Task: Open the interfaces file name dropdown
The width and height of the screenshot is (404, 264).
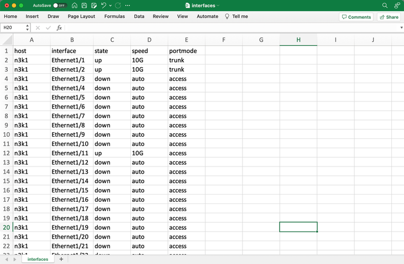Action: click(218, 6)
